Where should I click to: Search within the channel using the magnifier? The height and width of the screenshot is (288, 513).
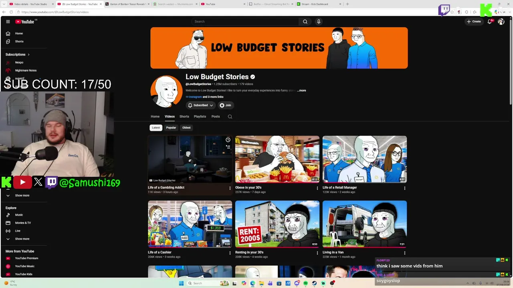pyautogui.click(x=230, y=117)
